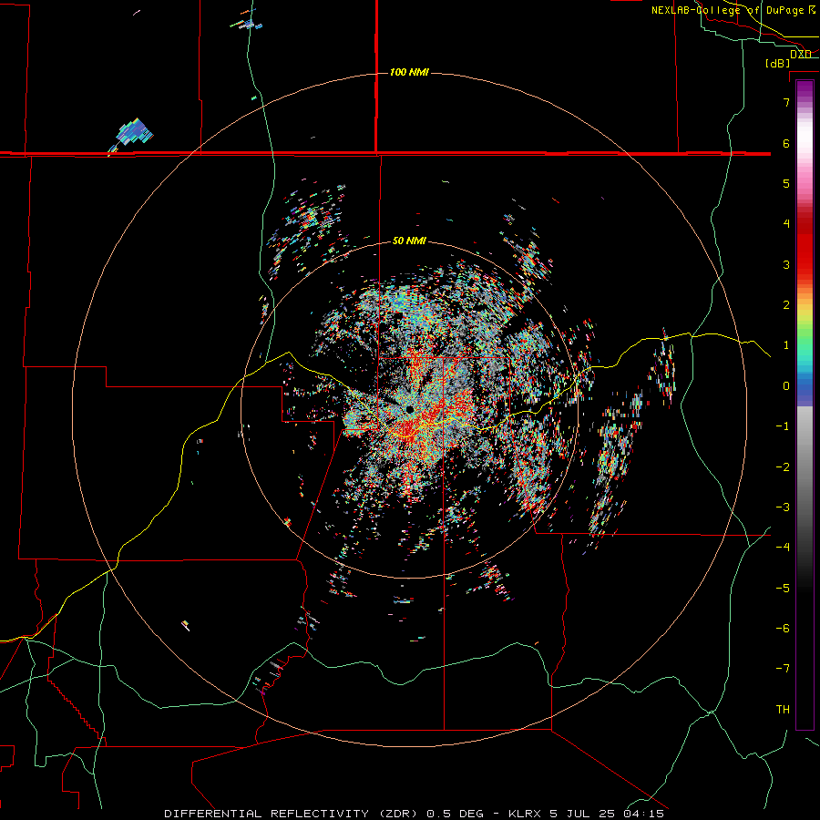
Task: Click the -1 tick label on the scale
Action: click(x=783, y=426)
